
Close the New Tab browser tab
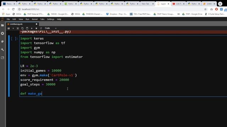coord(153,4)
